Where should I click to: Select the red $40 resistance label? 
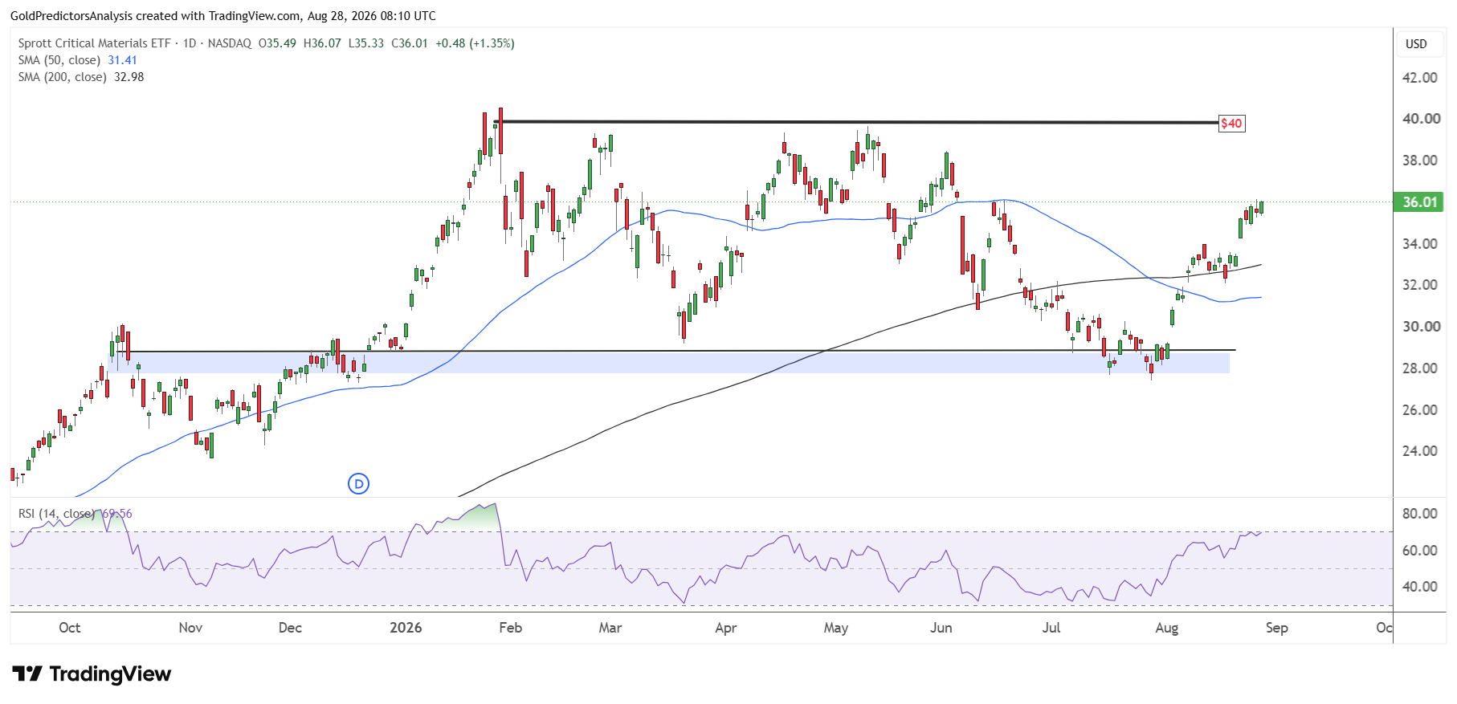[1231, 124]
